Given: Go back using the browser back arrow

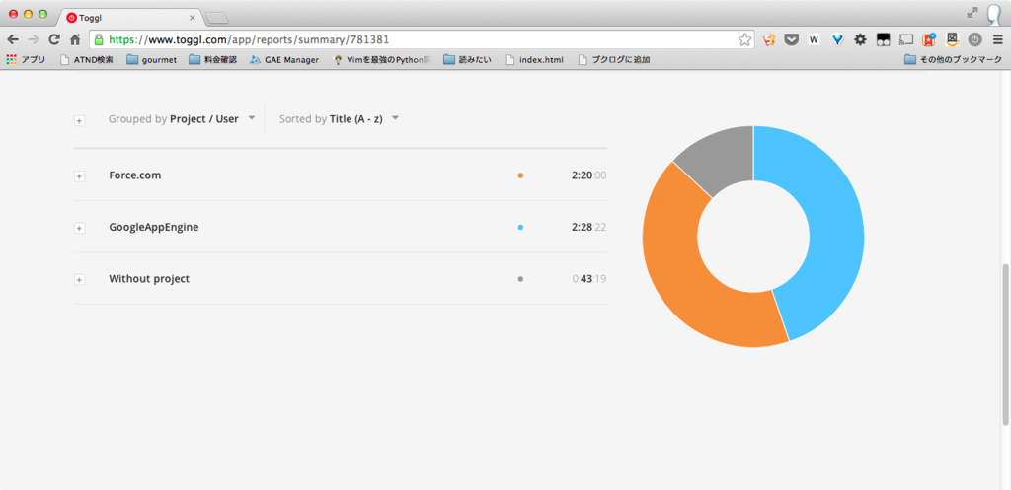Looking at the screenshot, I should [x=13, y=39].
